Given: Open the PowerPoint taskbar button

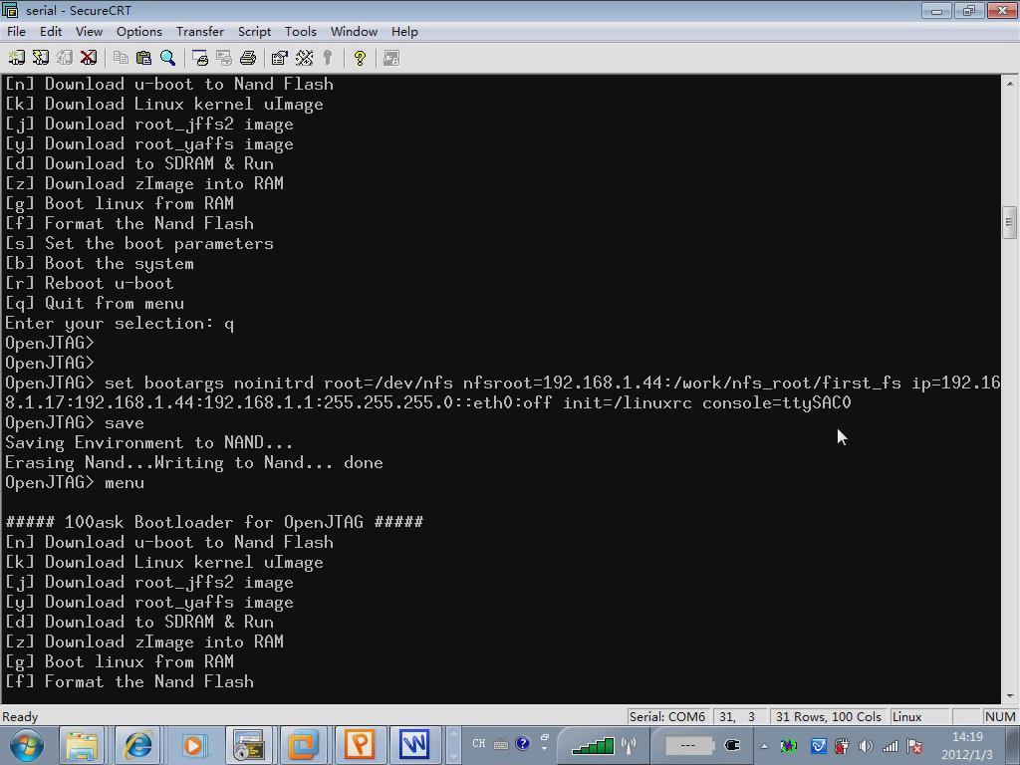Looking at the screenshot, I should [x=359, y=745].
